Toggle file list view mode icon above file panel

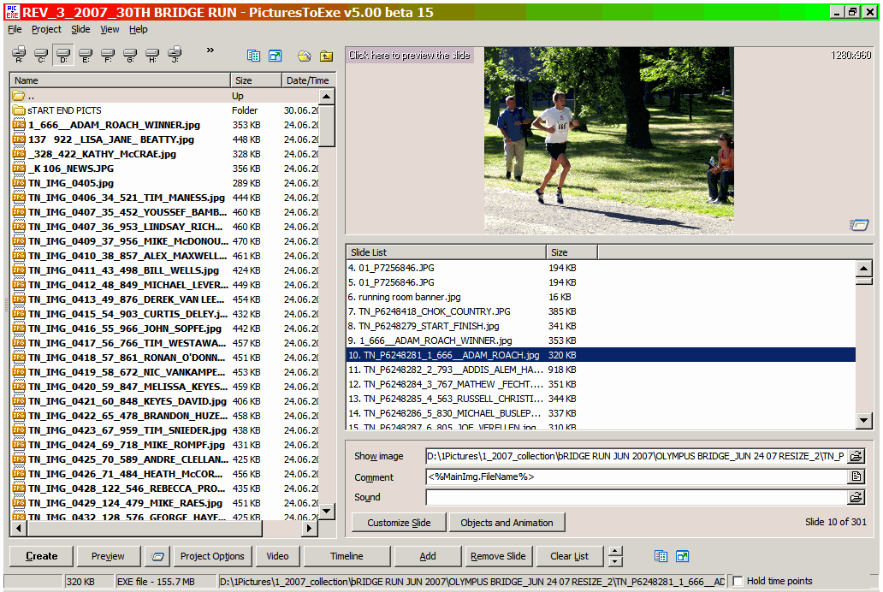[253, 56]
